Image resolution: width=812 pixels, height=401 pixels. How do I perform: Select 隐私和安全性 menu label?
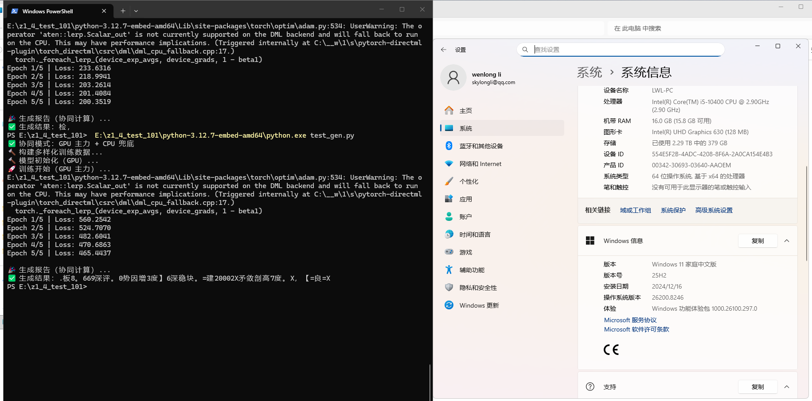[478, 288]
